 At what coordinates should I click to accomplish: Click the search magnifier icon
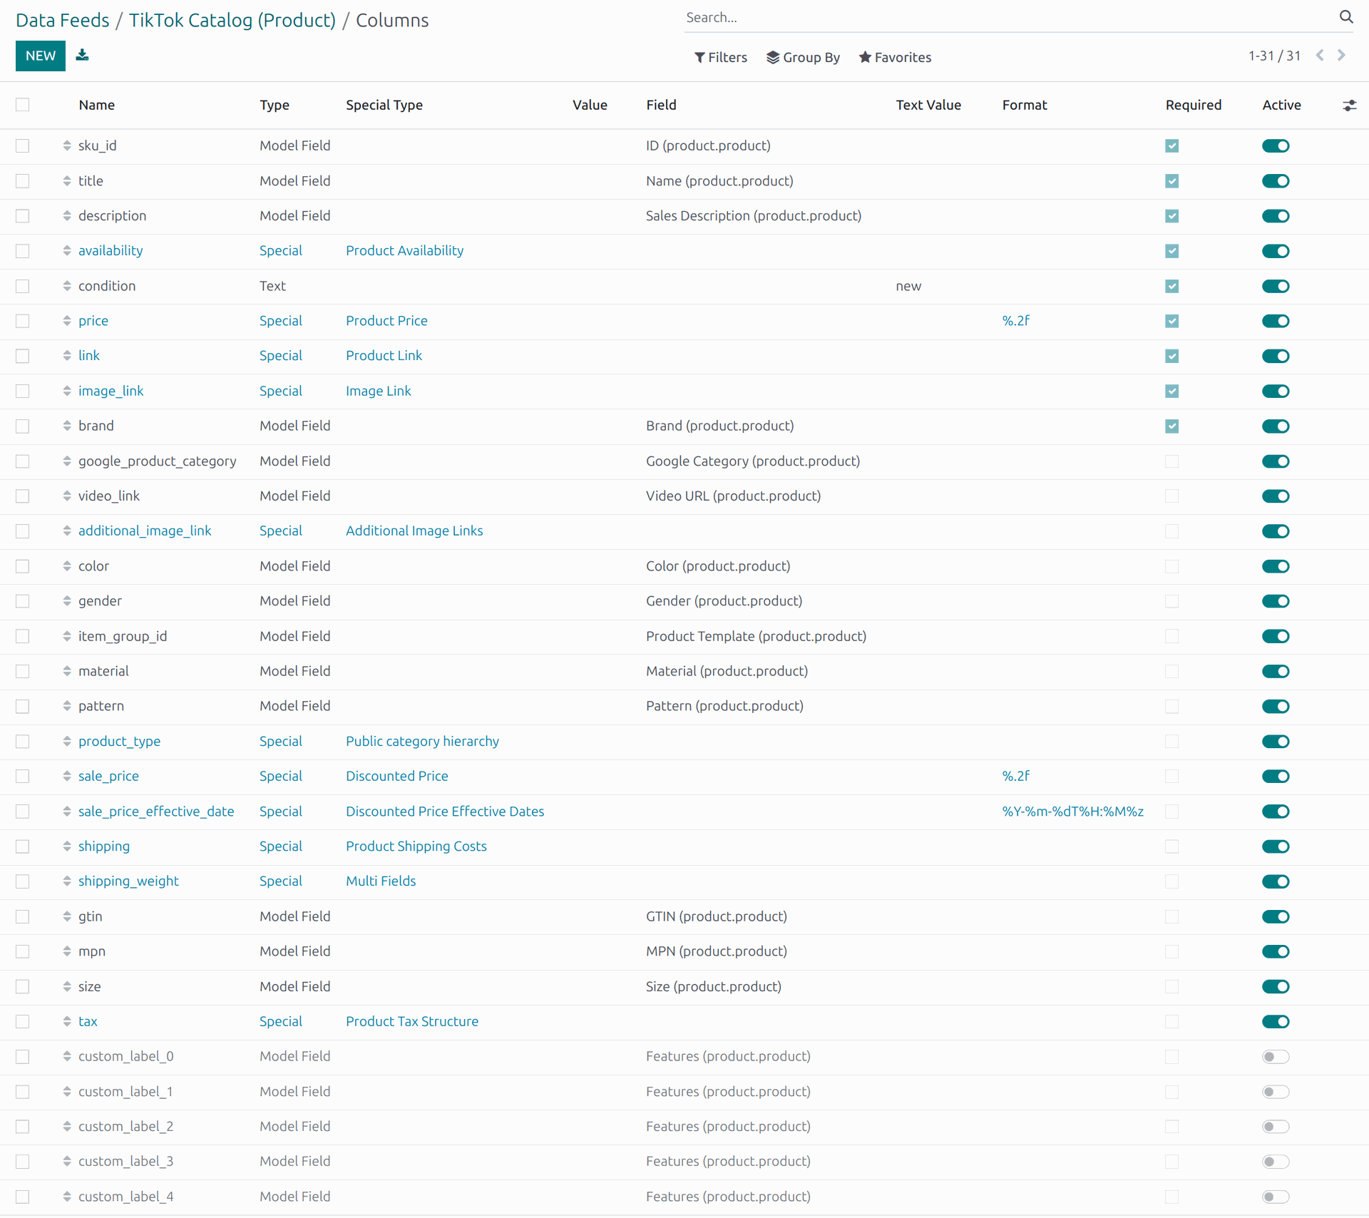tap(1345, 17)
